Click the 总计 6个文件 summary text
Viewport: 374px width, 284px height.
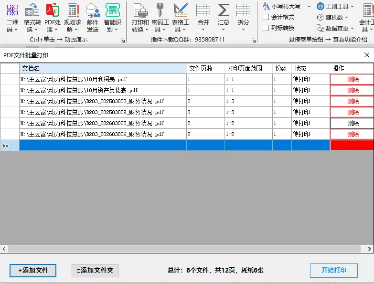tap(215, 271)
